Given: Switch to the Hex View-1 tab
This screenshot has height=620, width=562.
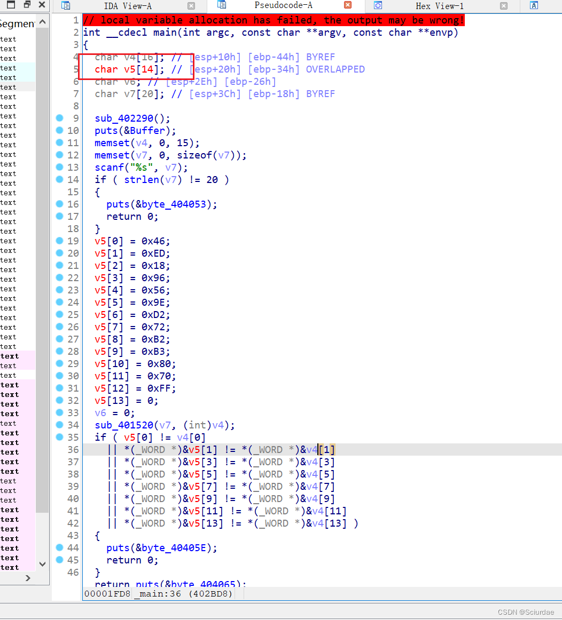Looking at the screenshot, I should point(439,6).
